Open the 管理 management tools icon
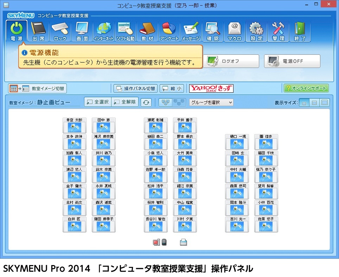The height and width of the screenshot is (277, 339). tap(278, 31)
